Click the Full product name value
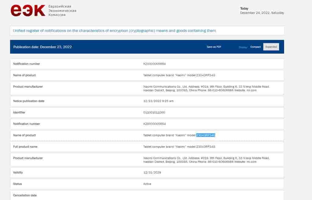This screenshot has height=200, width=312. [179, 147]
